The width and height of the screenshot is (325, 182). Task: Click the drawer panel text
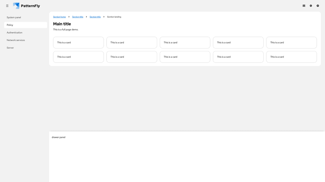click(58, 137)
